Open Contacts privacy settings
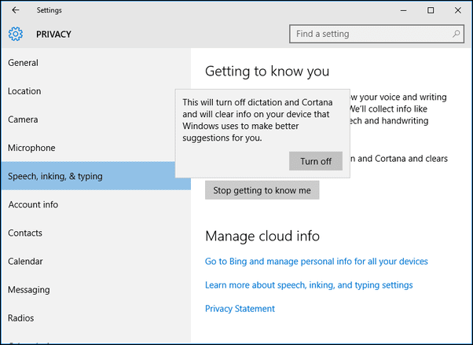 [96, 233]
